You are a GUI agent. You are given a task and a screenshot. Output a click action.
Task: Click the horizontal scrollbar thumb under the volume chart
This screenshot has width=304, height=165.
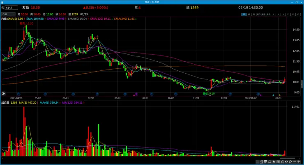click(288, 158)
